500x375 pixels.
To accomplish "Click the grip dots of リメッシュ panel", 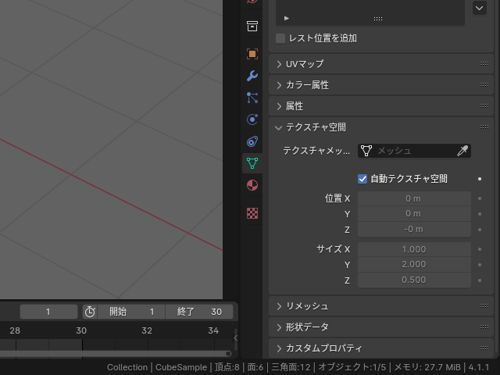I will (x=484, y=305).
